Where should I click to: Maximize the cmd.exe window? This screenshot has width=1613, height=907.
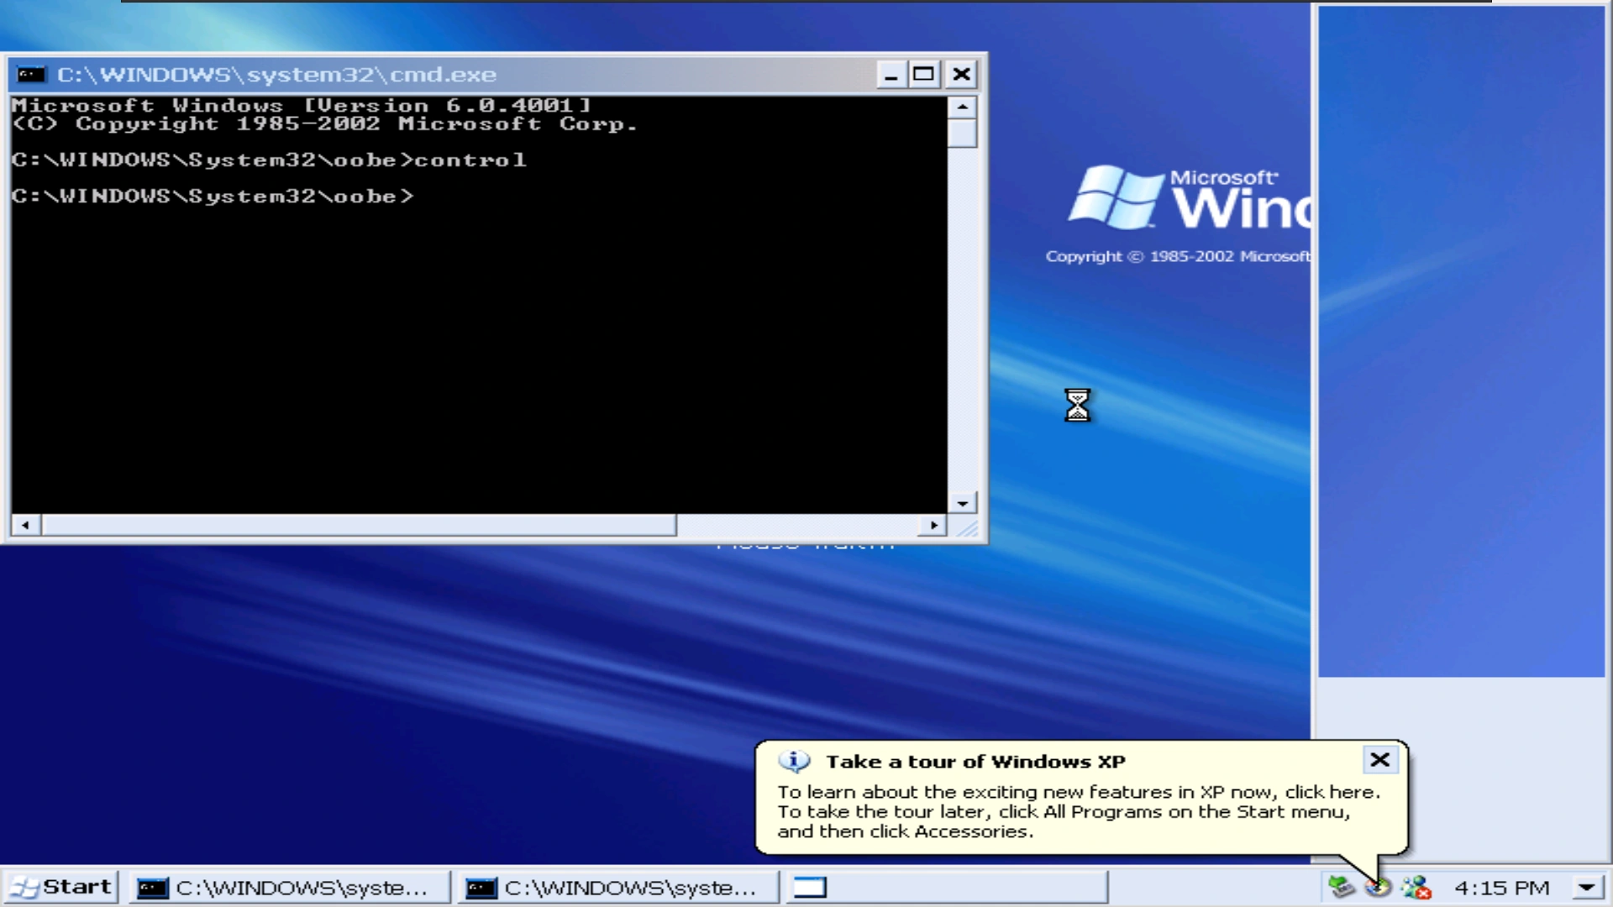coord(923,75)
